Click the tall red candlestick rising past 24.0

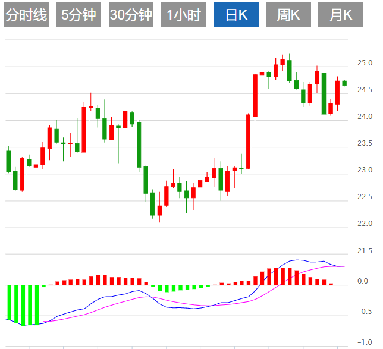249,142
